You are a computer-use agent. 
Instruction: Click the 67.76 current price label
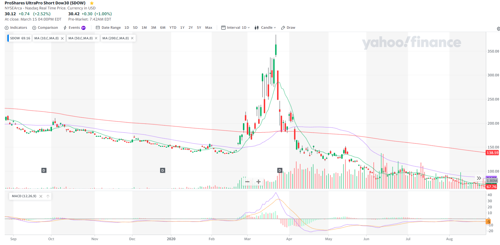(x=491, y=187)
